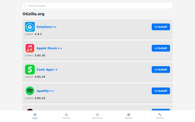The width and height of the screenshot is (195, 122).
Task: Open the Cash App++ title link
Action: (x=47, y=70)
